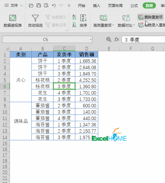
Task: Click cell with value 440.00
Action: 87,118
